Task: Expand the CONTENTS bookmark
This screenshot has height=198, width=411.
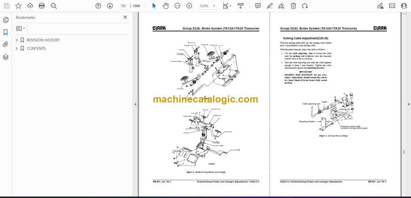Action: 17,48
